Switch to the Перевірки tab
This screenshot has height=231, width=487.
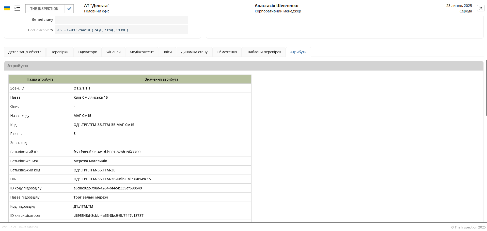point(59,52)
